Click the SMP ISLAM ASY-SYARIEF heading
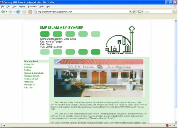The image size is (178, 128). [61, 28]
